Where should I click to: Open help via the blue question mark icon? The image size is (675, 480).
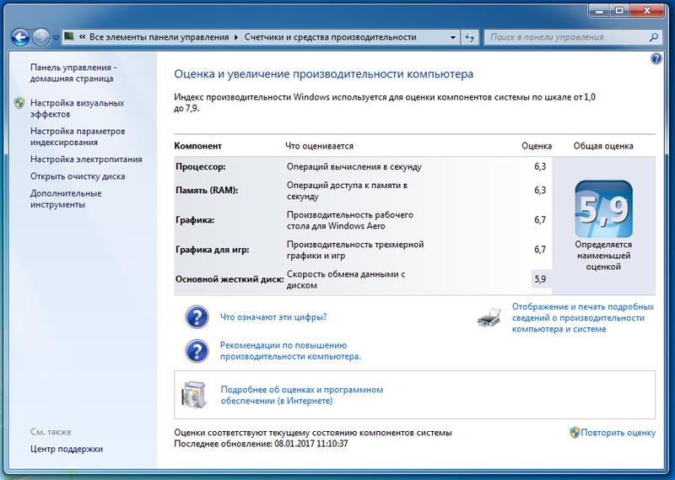pyautogui.click(x=656, y=58)
